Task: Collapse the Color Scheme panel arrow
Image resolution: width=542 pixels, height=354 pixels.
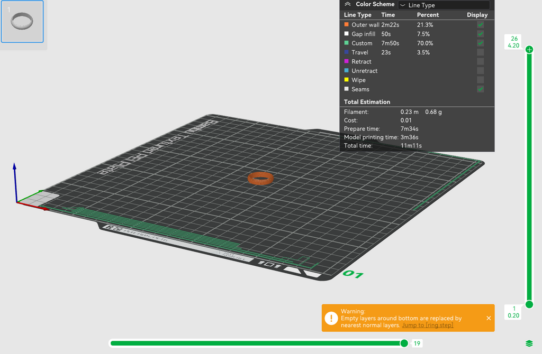Action: [x=348, y=4]
